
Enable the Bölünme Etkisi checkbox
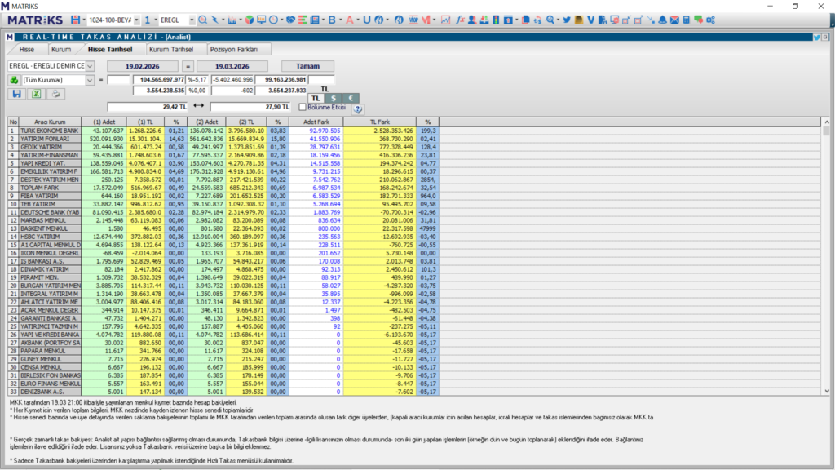tap(303, 107)
